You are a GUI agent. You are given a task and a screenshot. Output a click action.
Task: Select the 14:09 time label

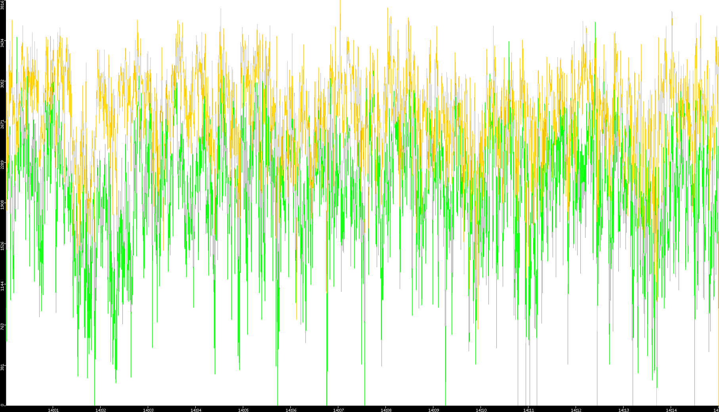tap(433, 410)
